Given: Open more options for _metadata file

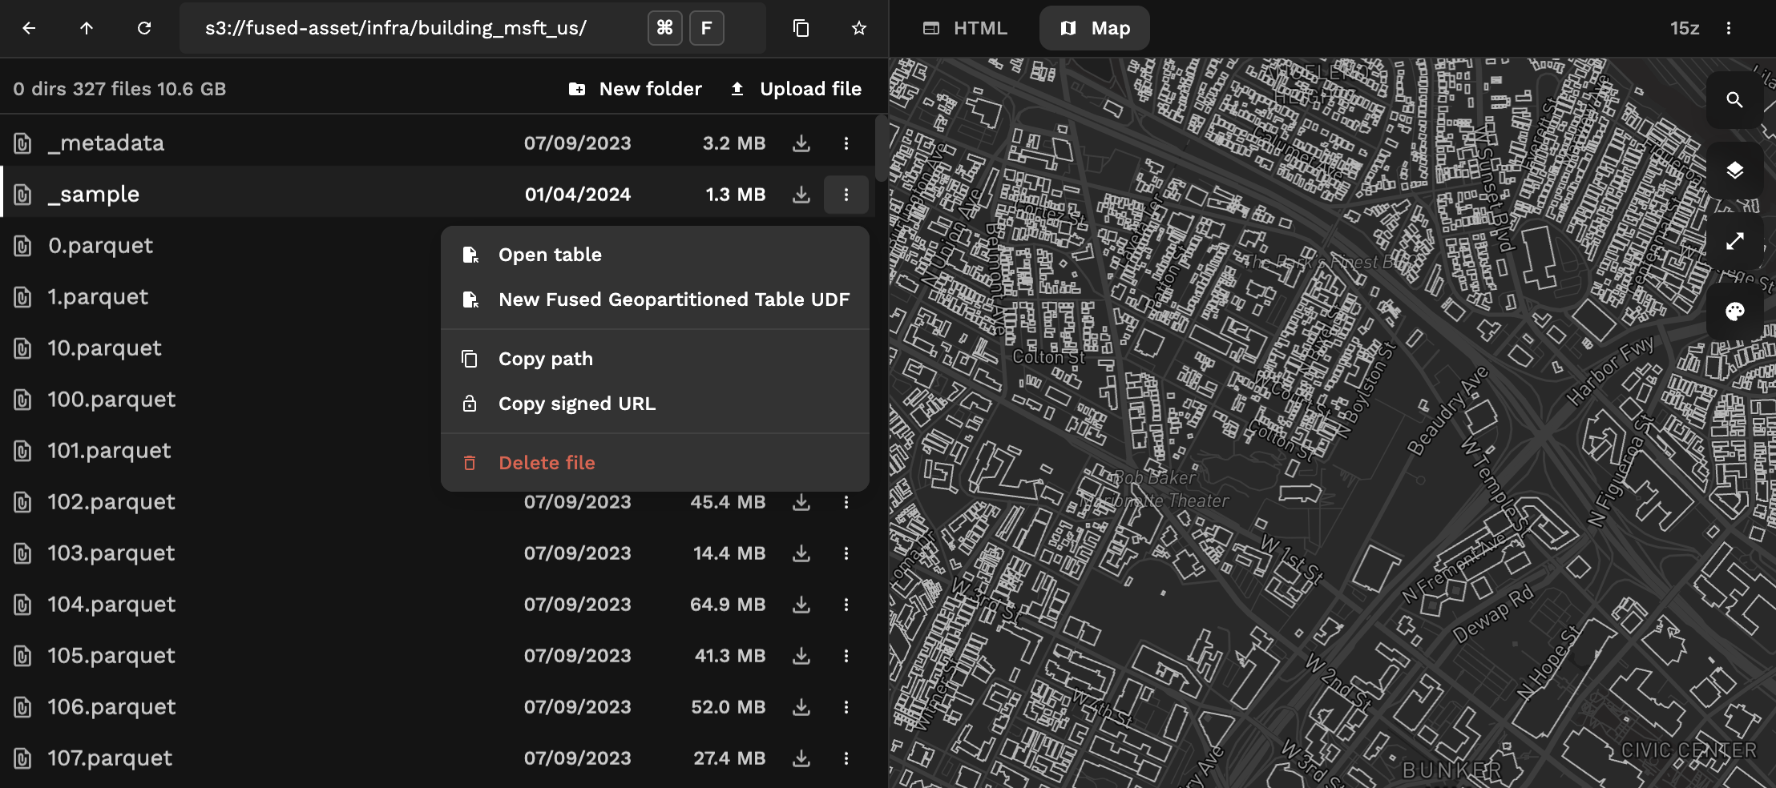Looking at the screenshot, I should click(x=846, y=143).
